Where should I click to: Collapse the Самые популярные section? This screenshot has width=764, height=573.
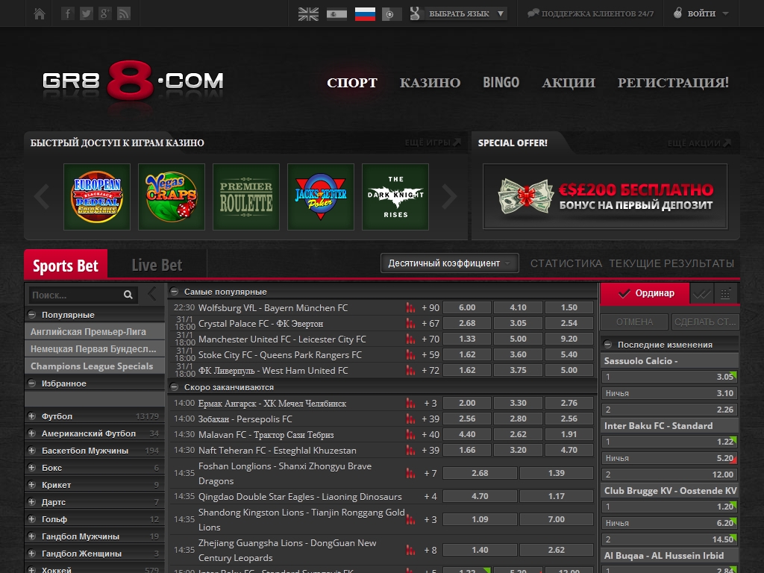coord(175,292)
